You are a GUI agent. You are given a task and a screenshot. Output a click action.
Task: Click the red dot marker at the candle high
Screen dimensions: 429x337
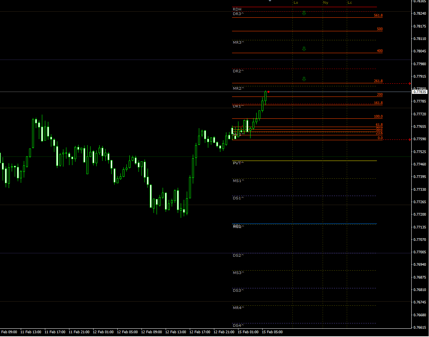pyautogui.click(x=268, y=92)
